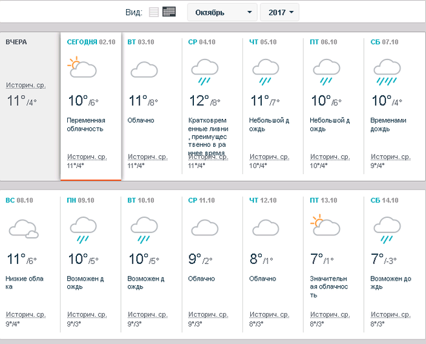Switch to list view icon
Screen dimensions: 426x344
coord(153,12)
